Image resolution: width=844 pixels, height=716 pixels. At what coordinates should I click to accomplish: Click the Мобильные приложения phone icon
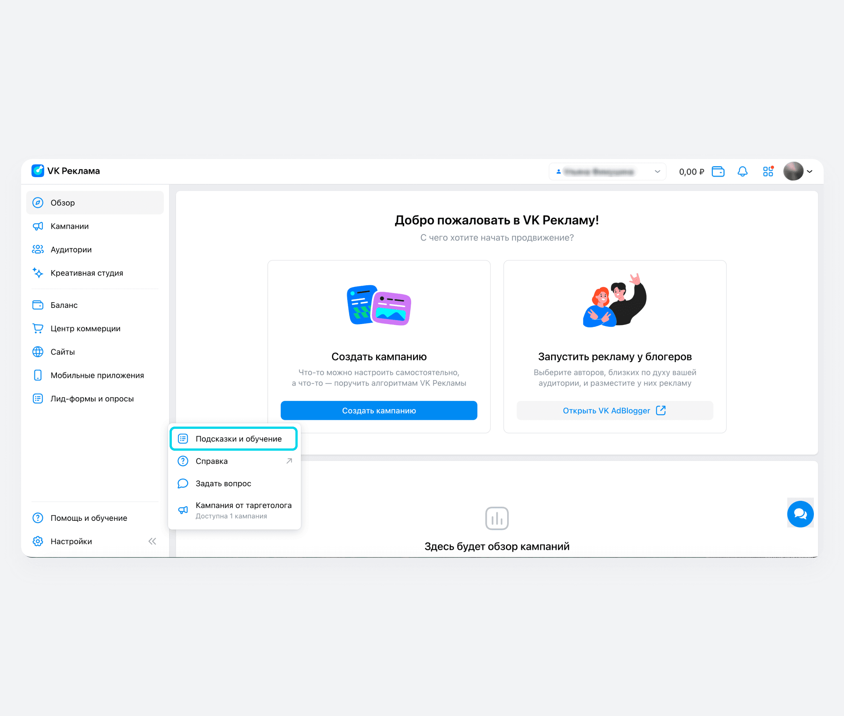point(38,375)
